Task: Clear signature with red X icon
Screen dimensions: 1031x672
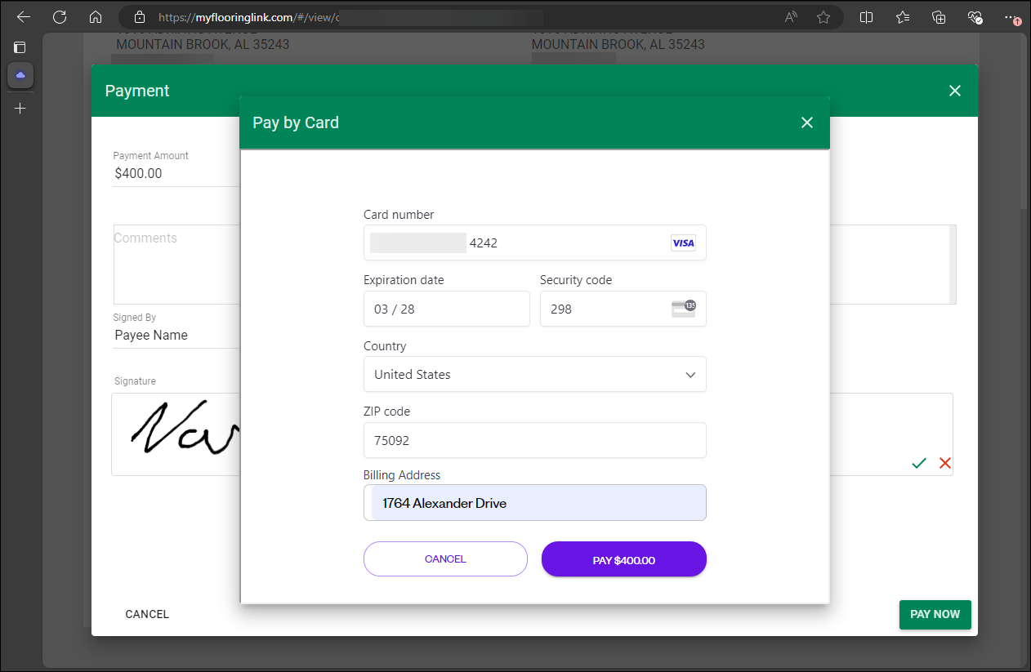Action: [945, 463]
